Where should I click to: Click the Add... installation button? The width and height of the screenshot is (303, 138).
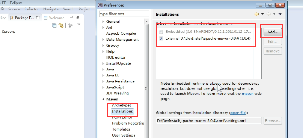[x=272, y=32]
